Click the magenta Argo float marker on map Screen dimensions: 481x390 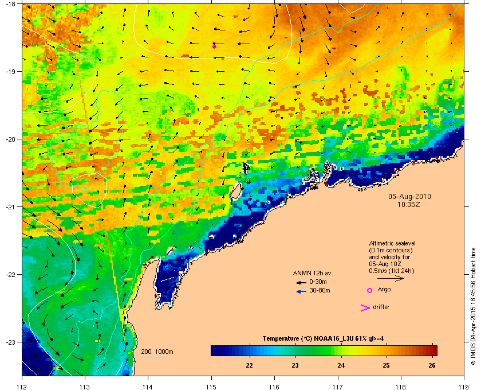coord(214,46)
